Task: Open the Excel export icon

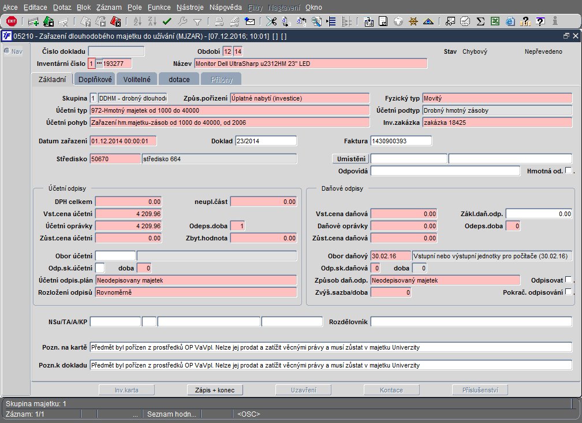Action: (x=495, y=21)
